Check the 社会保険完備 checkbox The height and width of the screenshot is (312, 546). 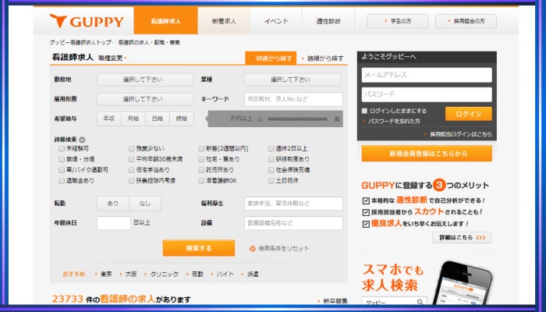click(271, 170)
